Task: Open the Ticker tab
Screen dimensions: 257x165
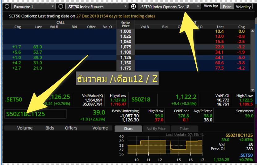Action: click(185, 128)
